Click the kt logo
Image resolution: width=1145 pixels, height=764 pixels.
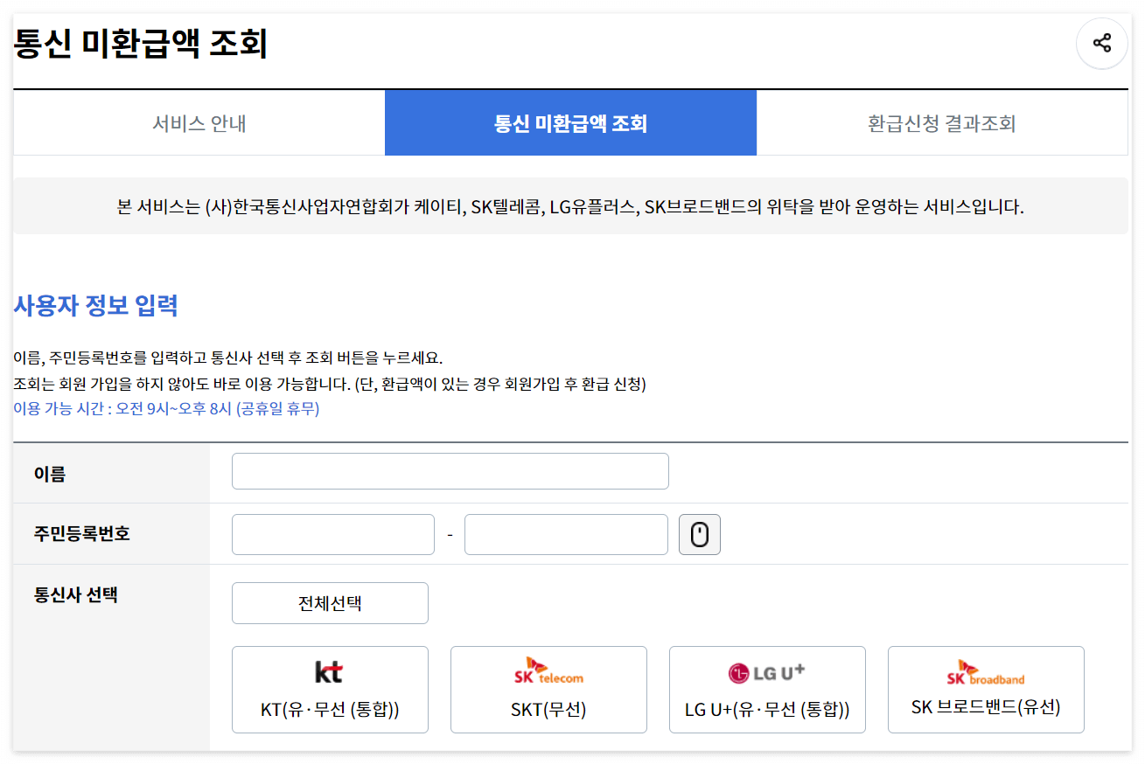point(330,671)
